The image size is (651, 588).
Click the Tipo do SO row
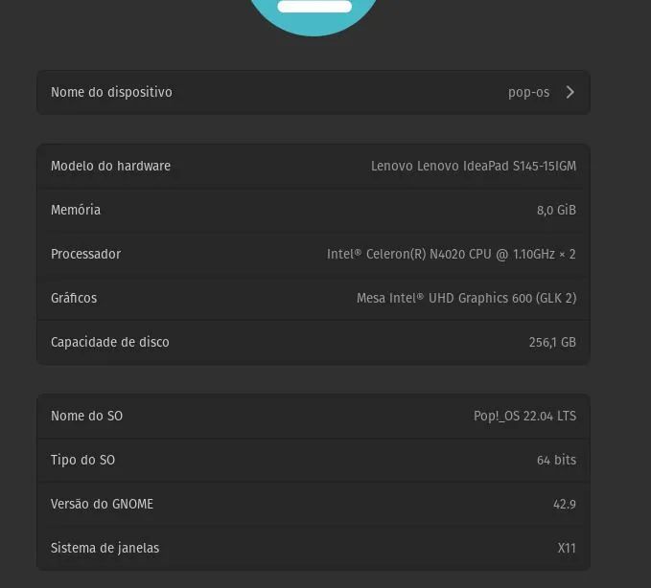(314, 460)
